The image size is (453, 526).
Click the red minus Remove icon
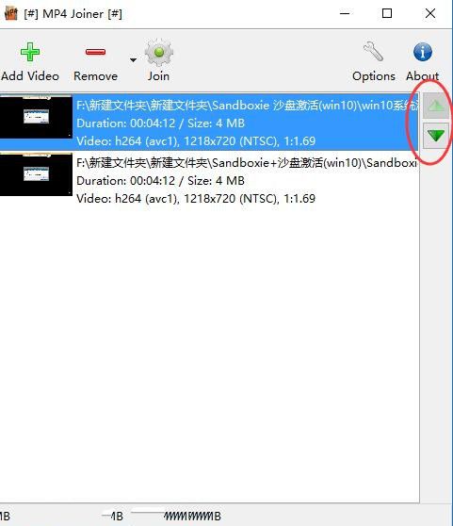tap(95, 52)
